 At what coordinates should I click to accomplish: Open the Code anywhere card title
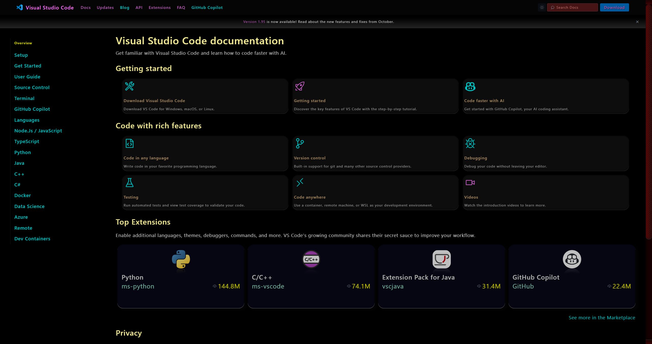(x=310, y=197)
